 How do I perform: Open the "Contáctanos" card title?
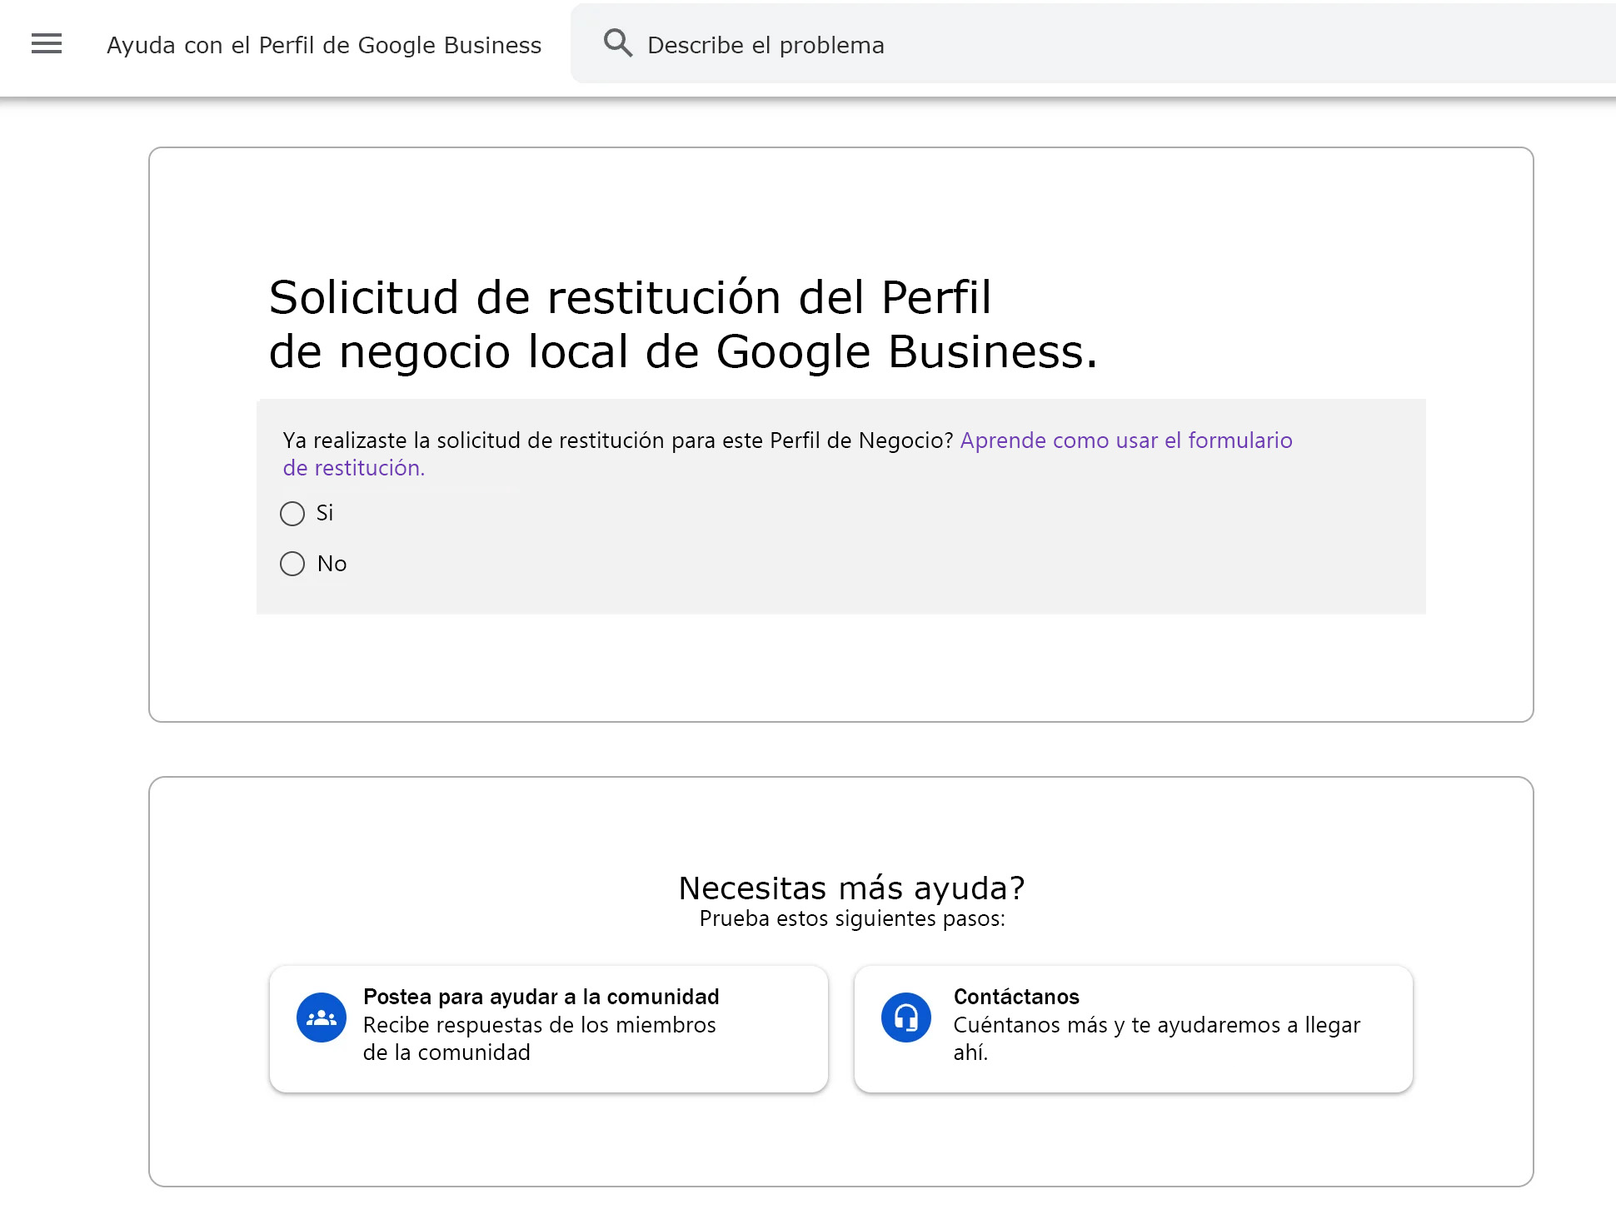1016,997
